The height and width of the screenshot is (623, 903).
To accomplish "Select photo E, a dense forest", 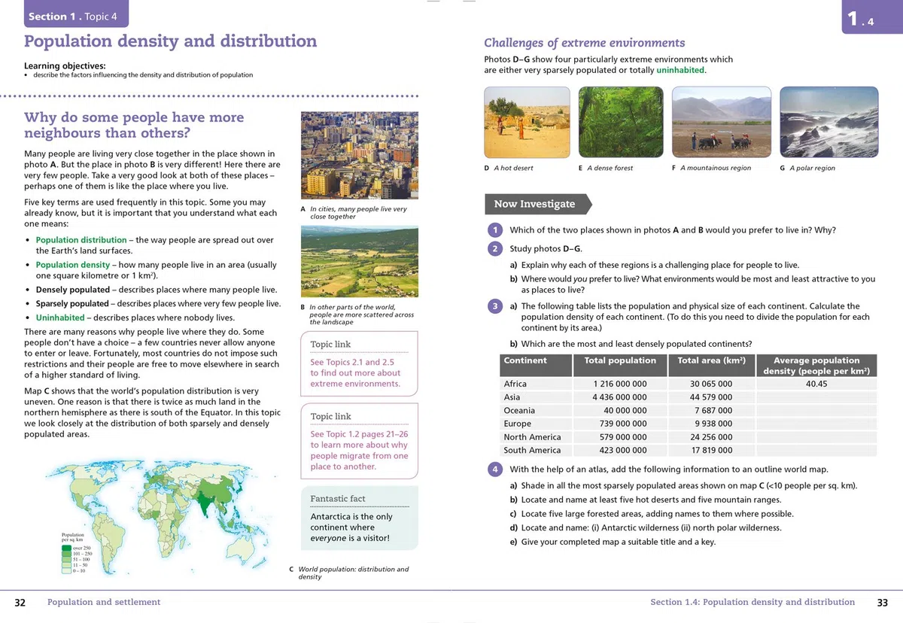I will (621, 122).
